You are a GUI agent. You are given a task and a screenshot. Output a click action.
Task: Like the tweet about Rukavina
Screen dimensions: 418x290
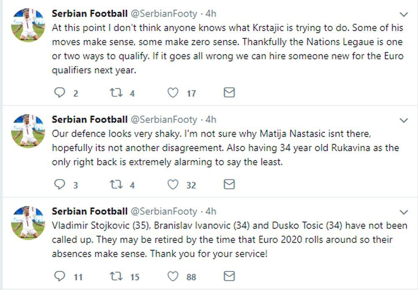[173, 184]
